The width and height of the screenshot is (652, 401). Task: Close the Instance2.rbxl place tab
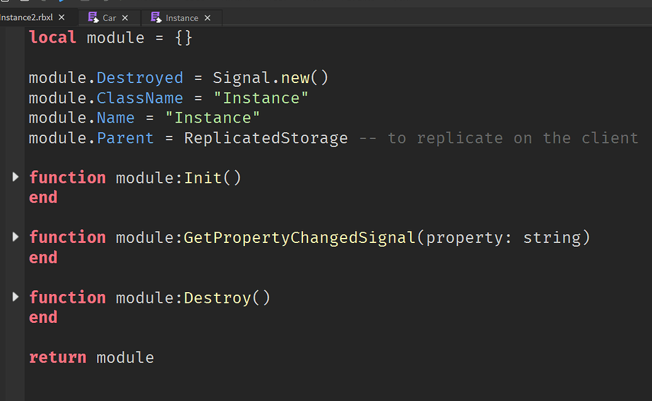(60, 18)
